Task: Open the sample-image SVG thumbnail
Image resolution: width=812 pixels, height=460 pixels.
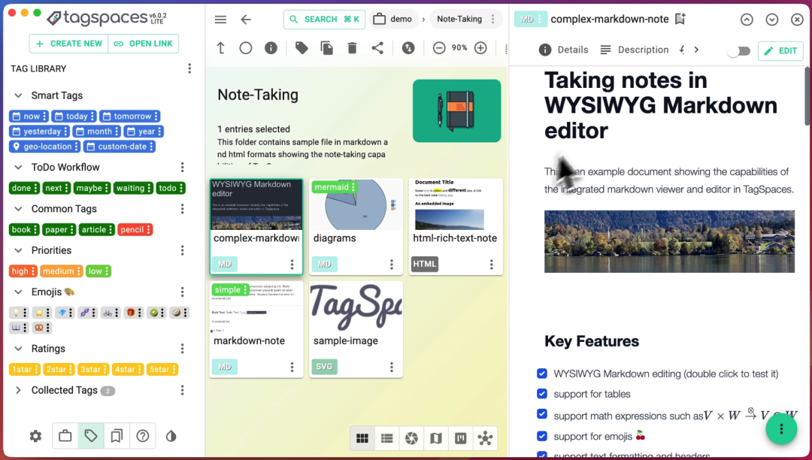Action: click(356, 308)
